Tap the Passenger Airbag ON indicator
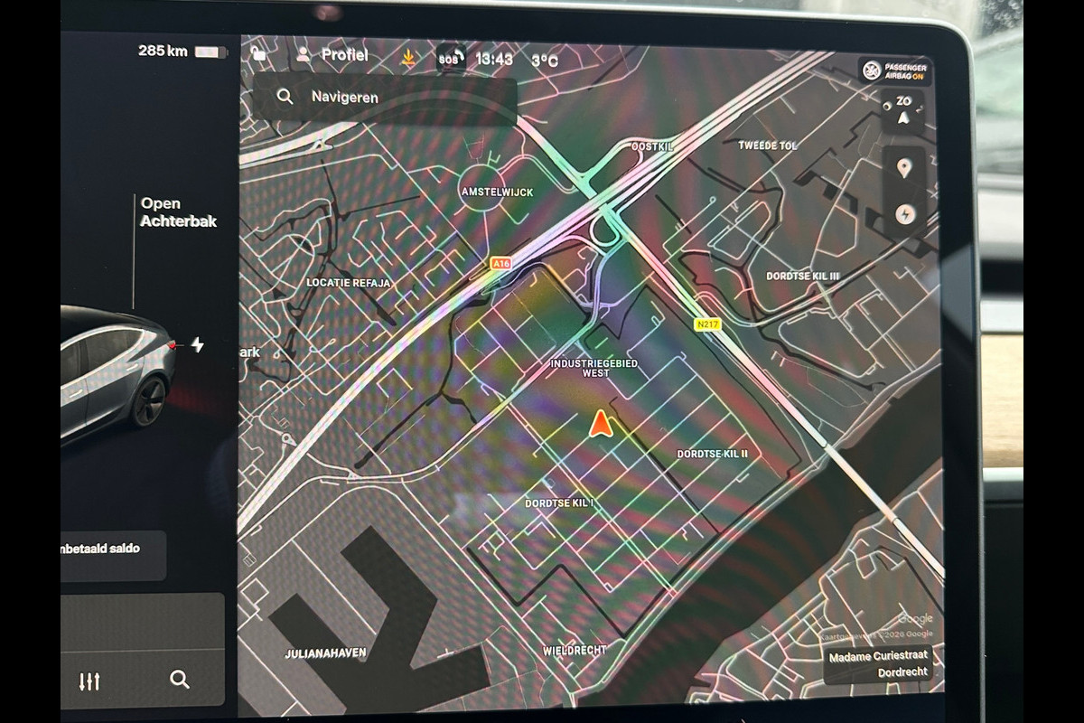This screenshot has height=723, width=1084. [894, 71]
